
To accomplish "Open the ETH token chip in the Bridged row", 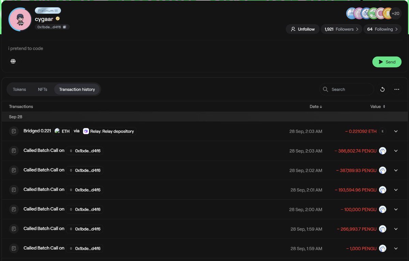I will 62,131.
